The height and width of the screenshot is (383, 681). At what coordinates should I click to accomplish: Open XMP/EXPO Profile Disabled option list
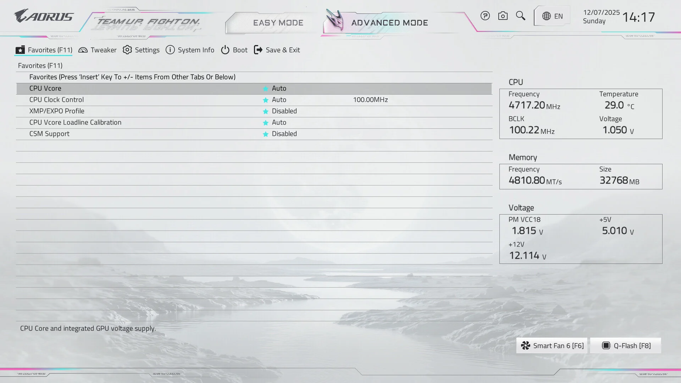[284, 111]
